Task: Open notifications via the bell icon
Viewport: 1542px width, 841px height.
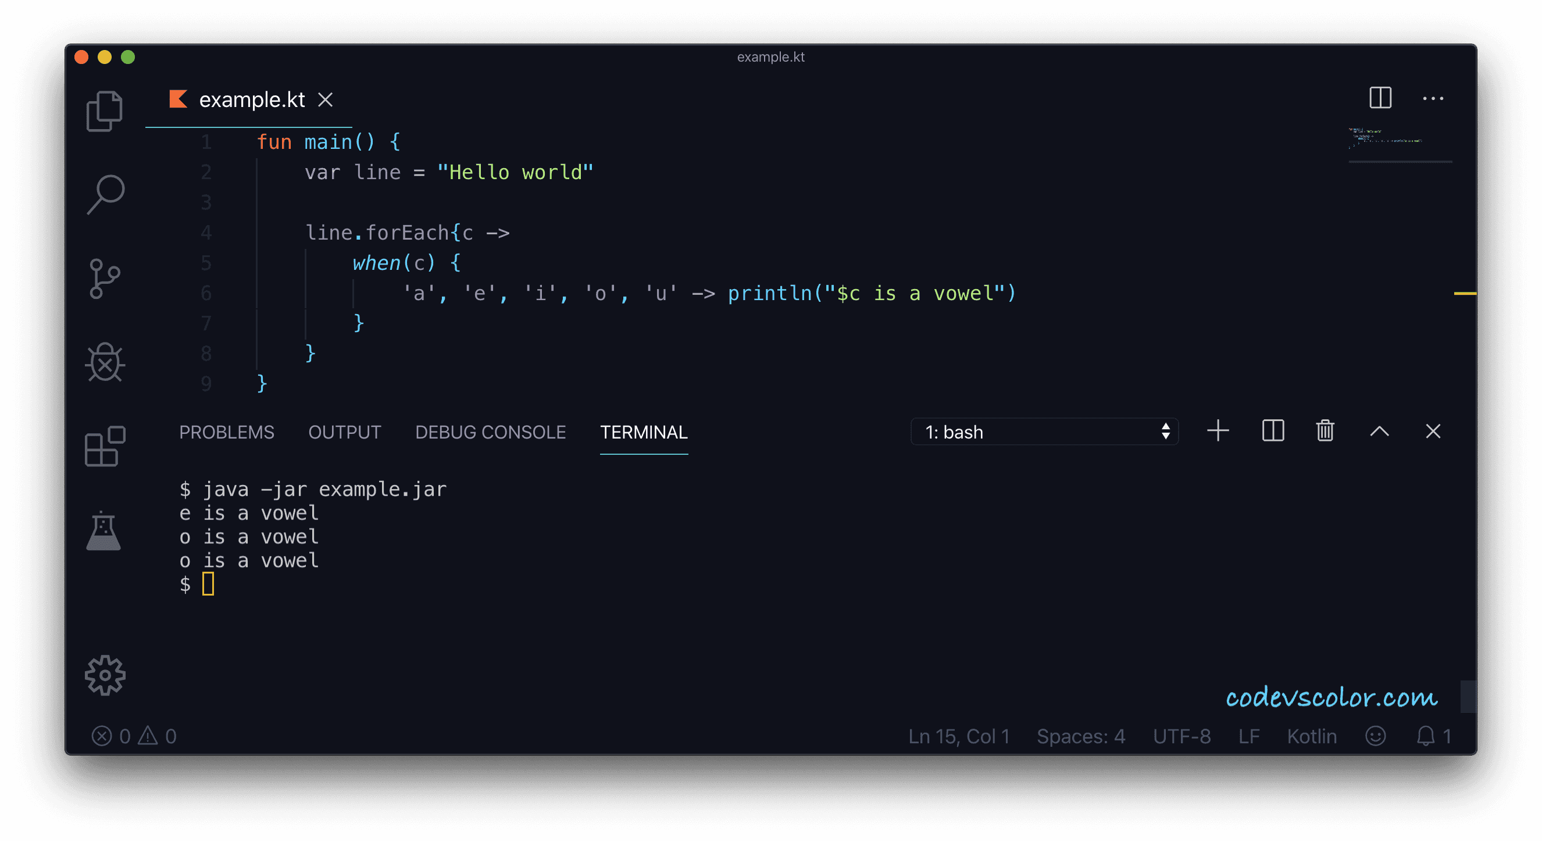Action: tap(1425, 736)
